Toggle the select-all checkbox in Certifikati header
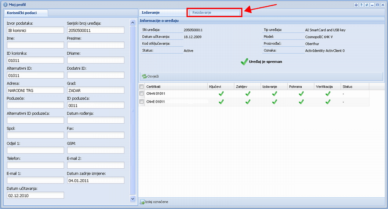This screenshot has height=209, width=388. (x=142, y=86)
